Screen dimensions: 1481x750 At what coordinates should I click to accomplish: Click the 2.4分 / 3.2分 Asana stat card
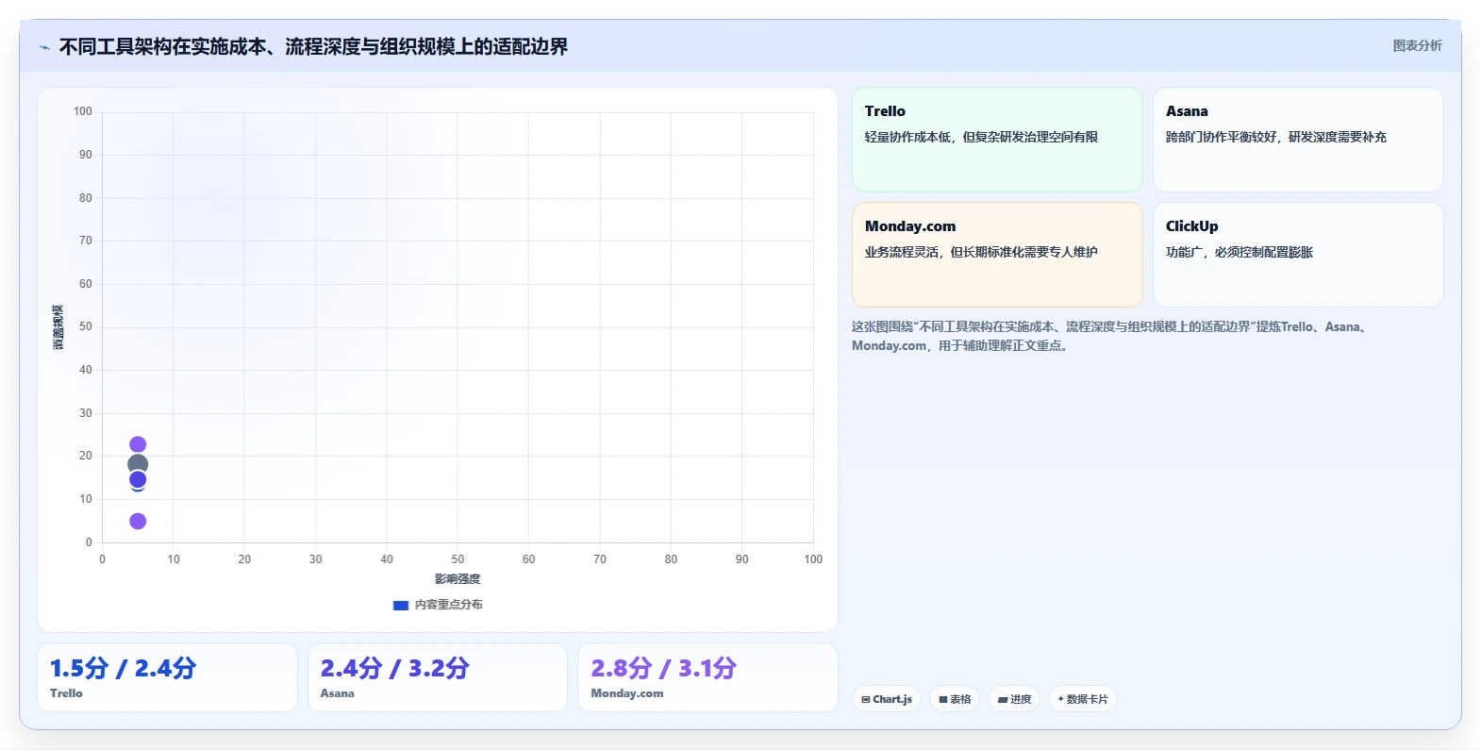point(438,677)
